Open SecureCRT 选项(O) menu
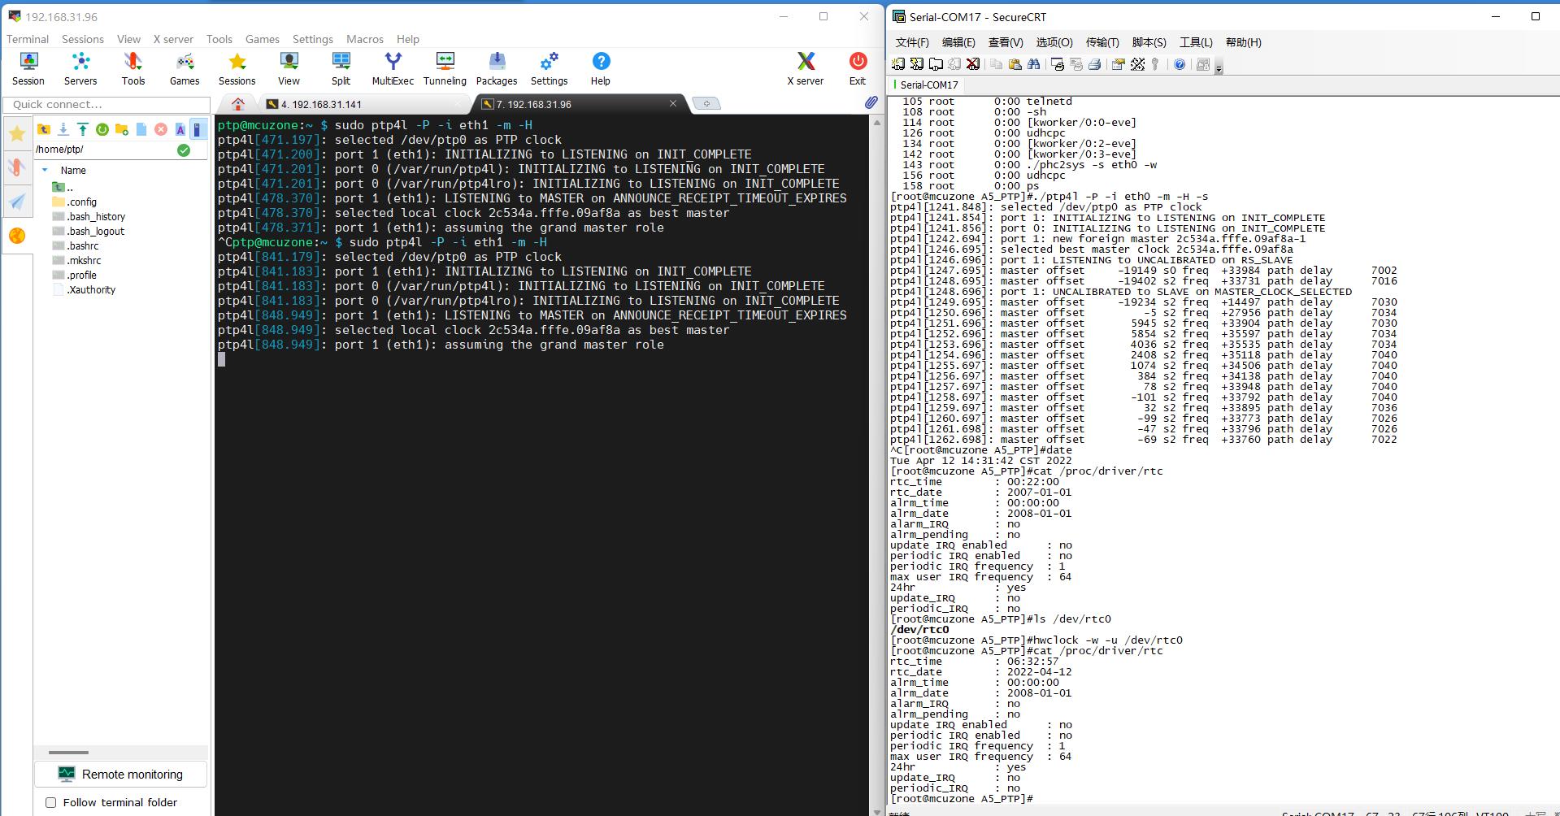This screenshot has width=1560, height=816. click(1054, 42)
